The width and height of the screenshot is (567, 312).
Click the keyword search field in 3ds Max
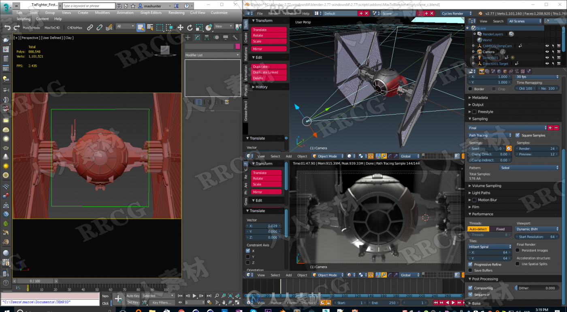(89, 6)
